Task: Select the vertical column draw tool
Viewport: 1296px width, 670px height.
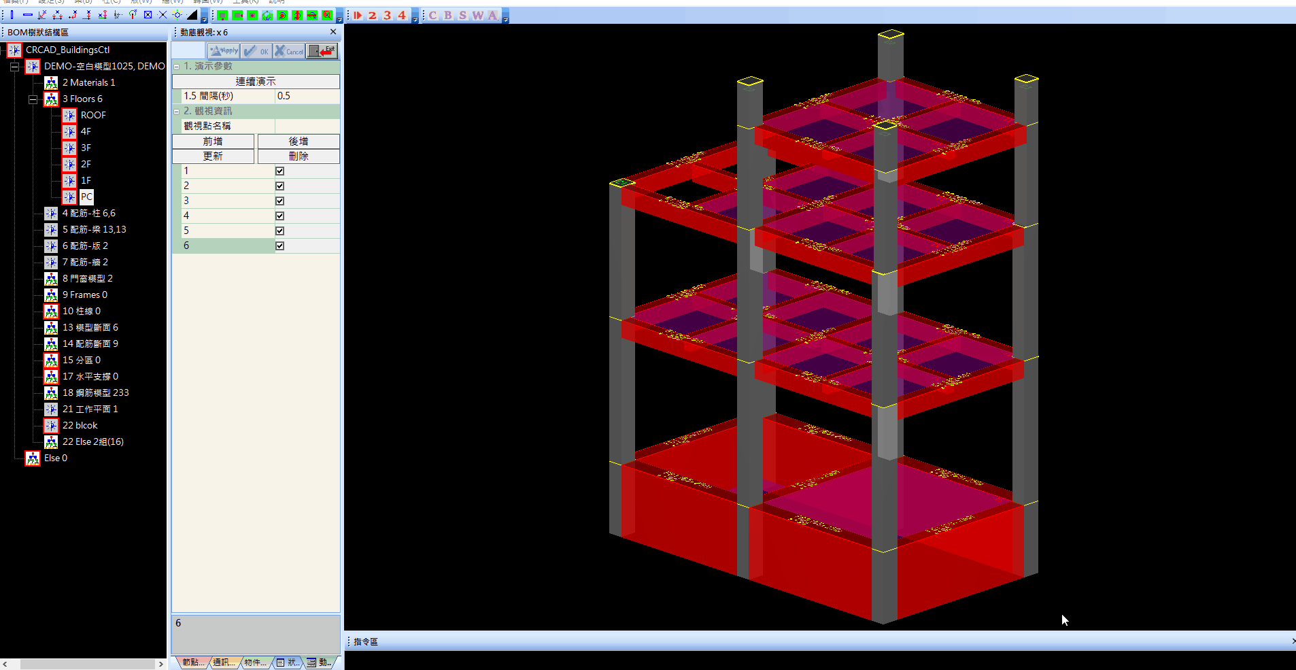Action: 12,15
